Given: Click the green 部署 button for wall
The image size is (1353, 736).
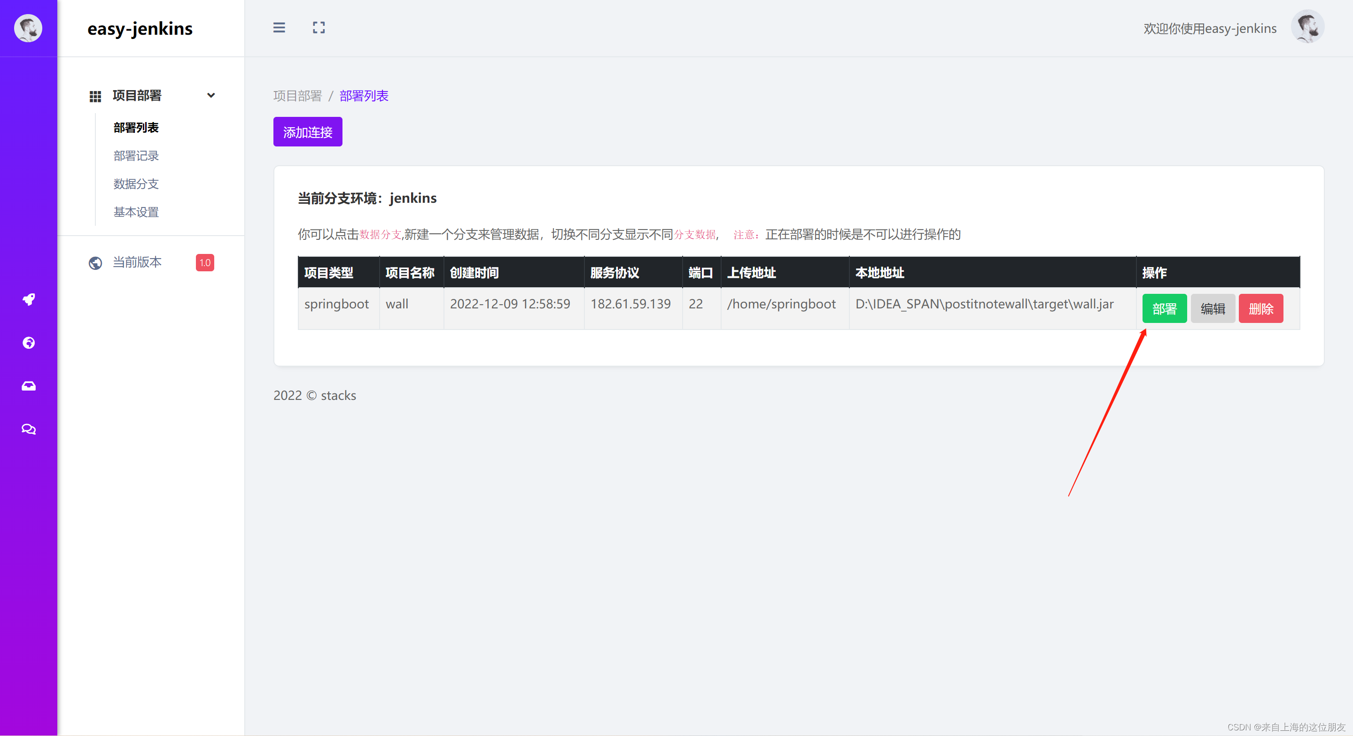Looking at the screenshot, I should 1165,309.
